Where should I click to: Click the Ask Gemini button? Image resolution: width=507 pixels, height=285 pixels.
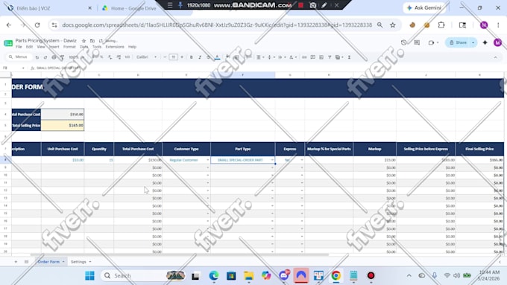(424, 7)
